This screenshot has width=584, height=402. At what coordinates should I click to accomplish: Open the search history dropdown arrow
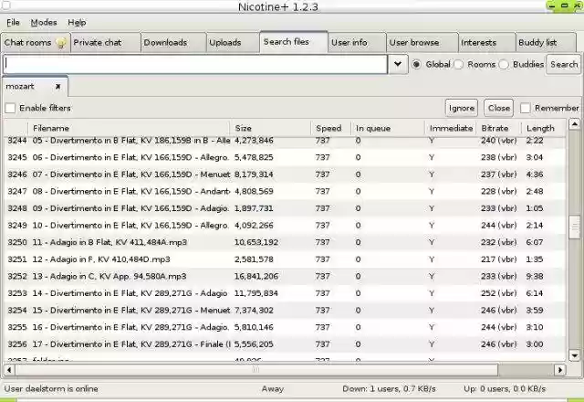pos(398,64)
